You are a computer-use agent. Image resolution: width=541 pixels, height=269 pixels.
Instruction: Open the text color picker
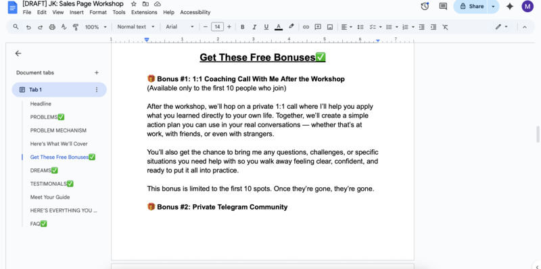pos(279,27)
